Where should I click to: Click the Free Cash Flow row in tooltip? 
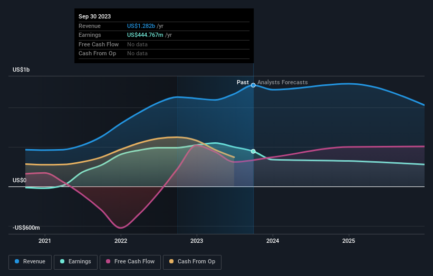tap(163, 44)
